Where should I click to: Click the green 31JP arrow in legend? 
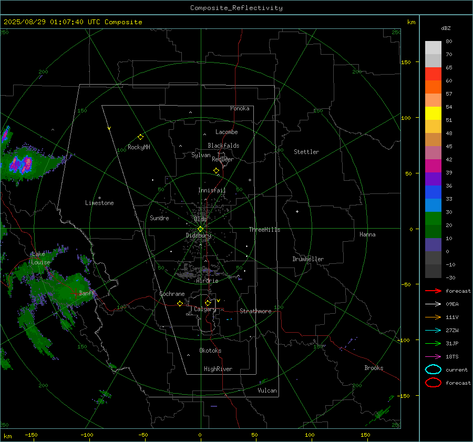pos(433,343)
